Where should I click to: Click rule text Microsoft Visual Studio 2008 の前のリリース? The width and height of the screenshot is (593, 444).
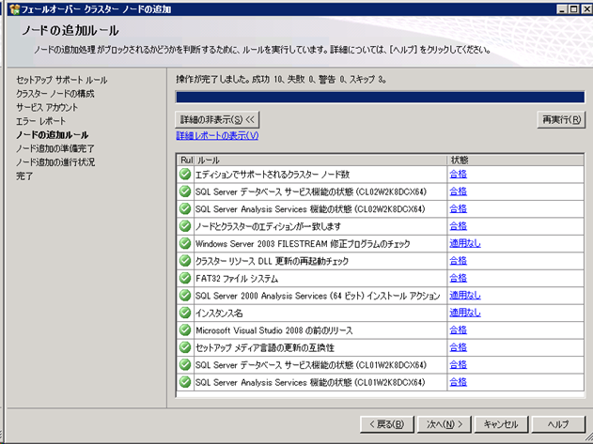tap(274, 330)
